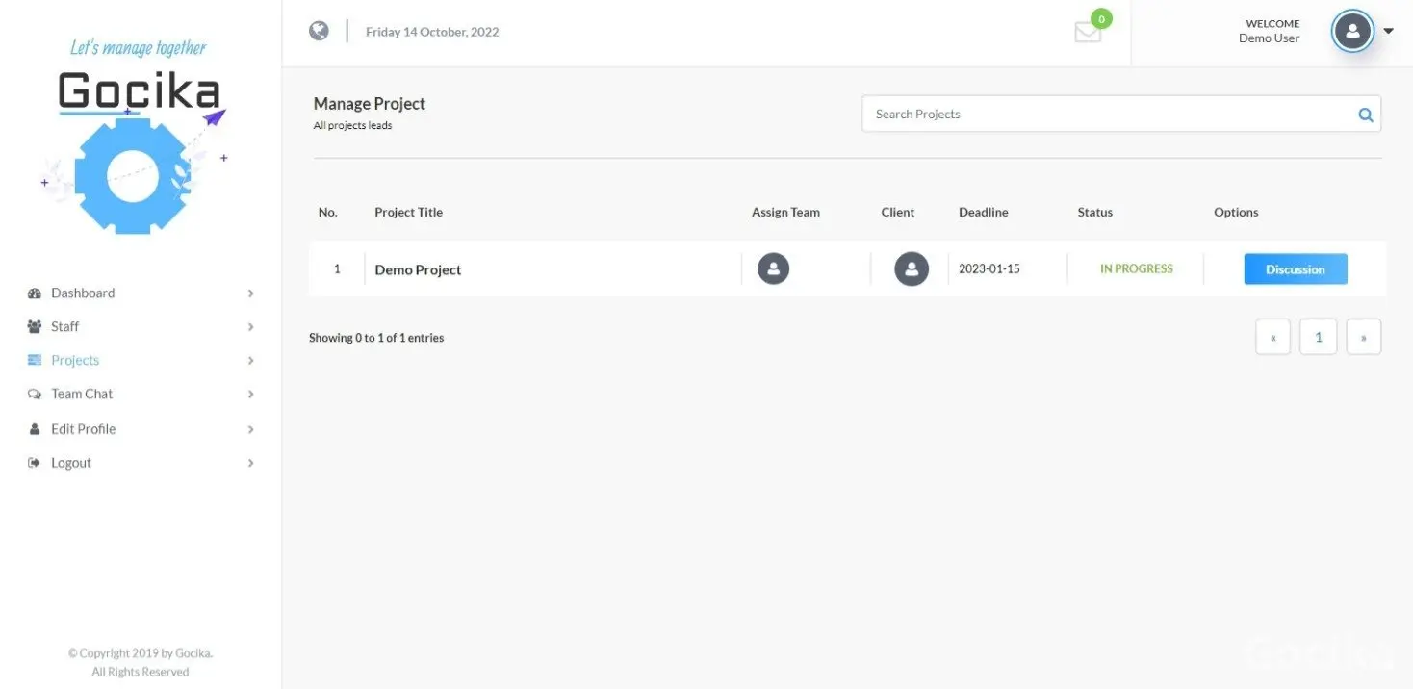Viewport: 1413px width, 689px height.
Task: Click the Team Chat bubble icon
Action: (x=35, y=395)
